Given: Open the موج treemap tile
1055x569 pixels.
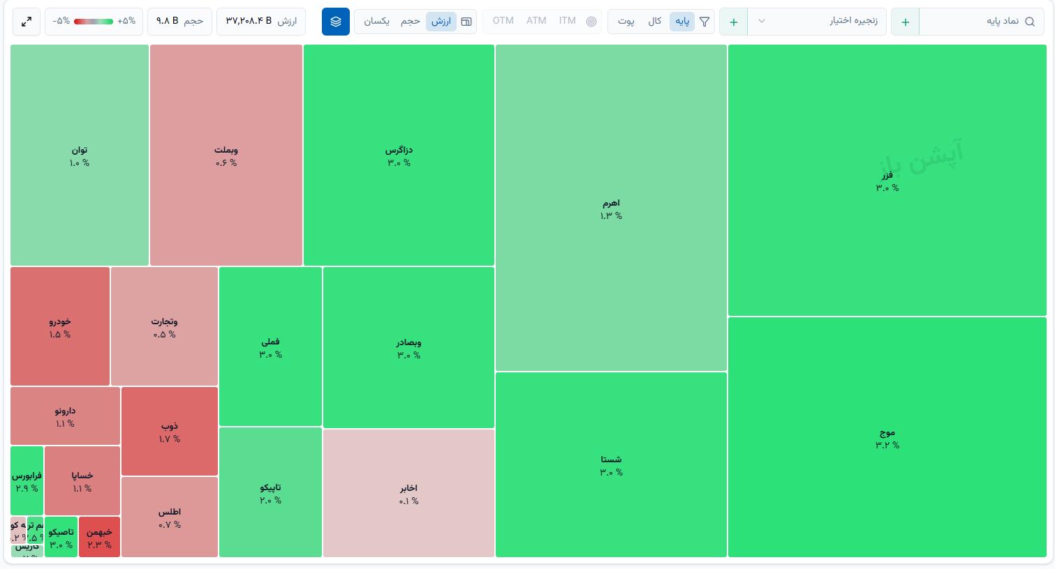Looking at the screenshot, I should (887, 437).
